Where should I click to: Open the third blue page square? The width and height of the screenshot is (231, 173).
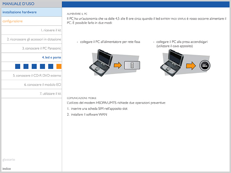[x=34, y=67]
